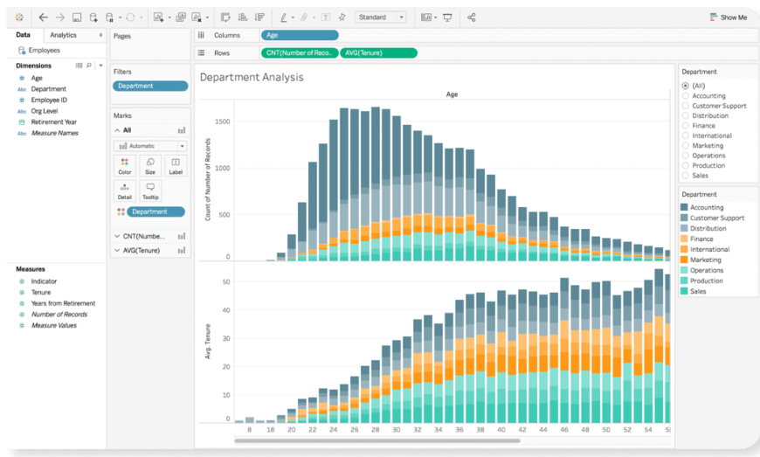The image size is (760, 457).
Task: Click the Show Me button
Action: (x=728, y=17)
